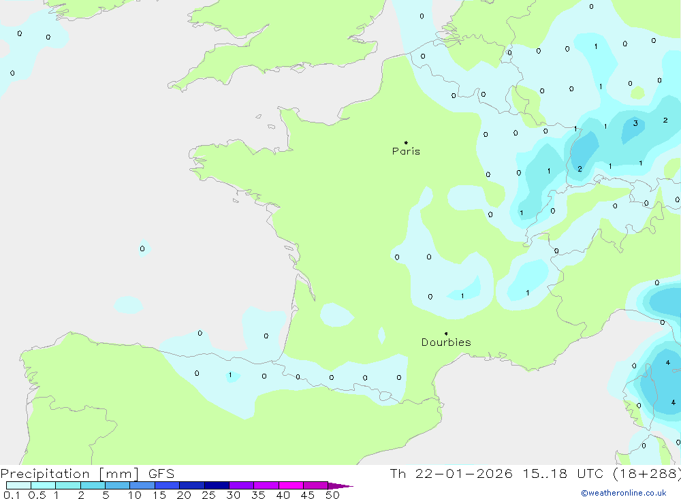Click the purple arrow tip of the color scale
The width and height of the screenshot is (681, 499).
click(340, 486)
